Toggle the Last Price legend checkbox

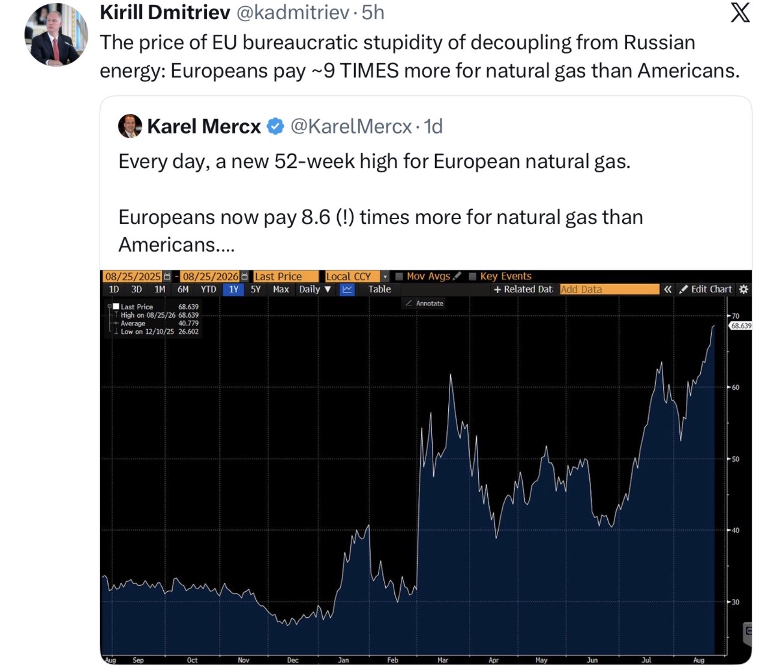(x=116, y=307)
